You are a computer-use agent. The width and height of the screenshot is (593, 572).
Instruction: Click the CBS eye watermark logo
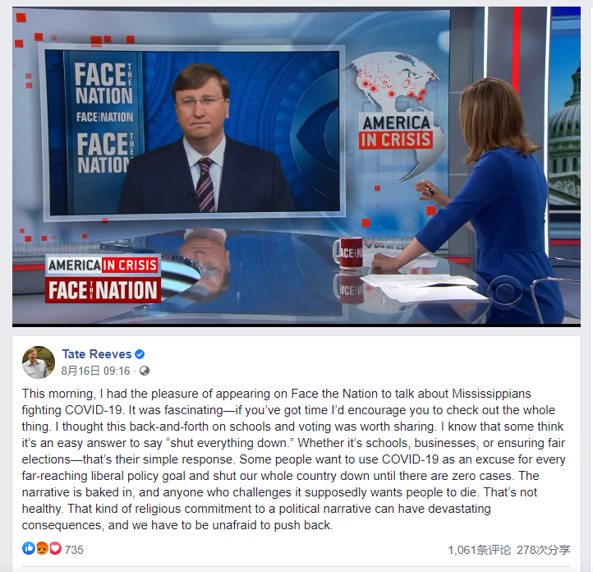click(x=505, y=292)
